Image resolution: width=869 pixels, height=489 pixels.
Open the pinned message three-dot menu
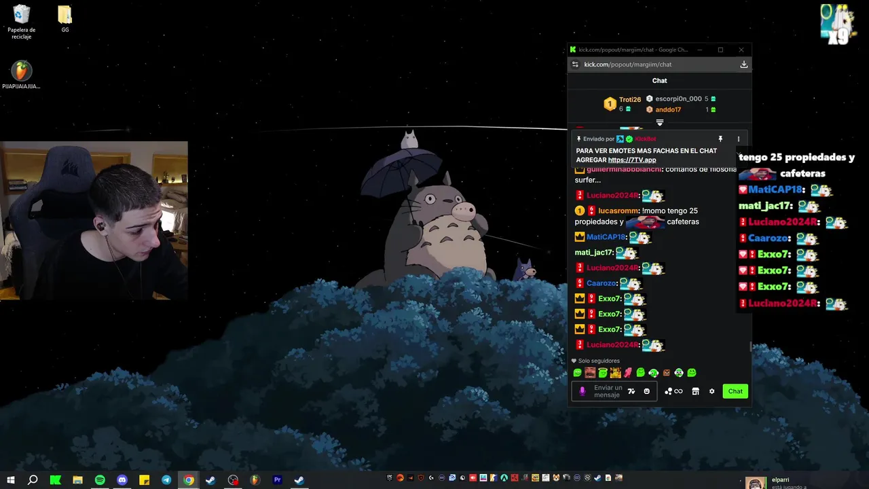[739, 139]
